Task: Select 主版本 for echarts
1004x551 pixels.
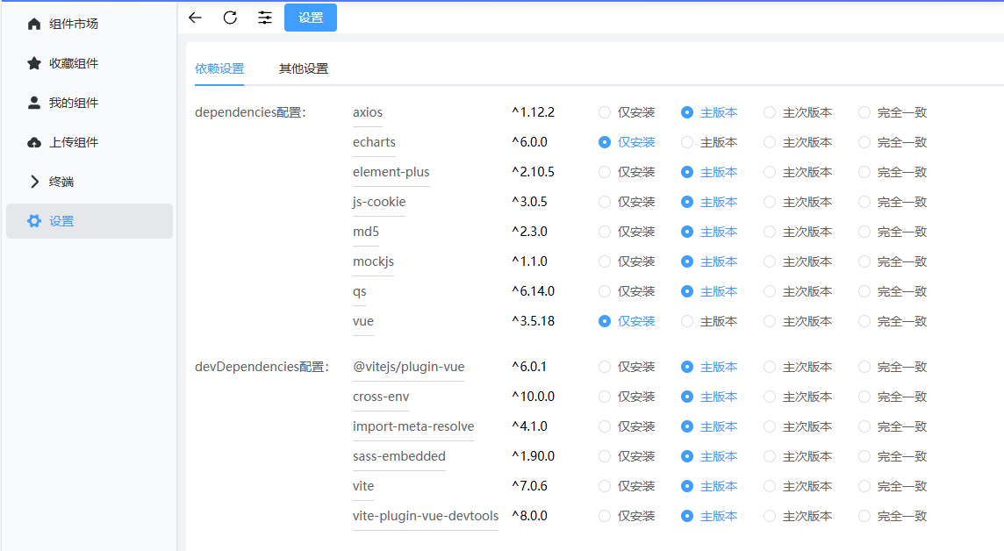Action: coord(687,142)
